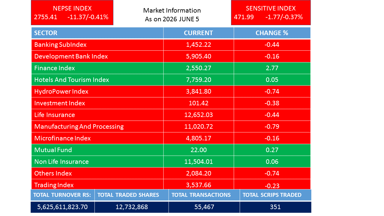This screenshot has height=216, width=384.
Task: Click the Development Bank Index row label
Action: click(71, 56)
